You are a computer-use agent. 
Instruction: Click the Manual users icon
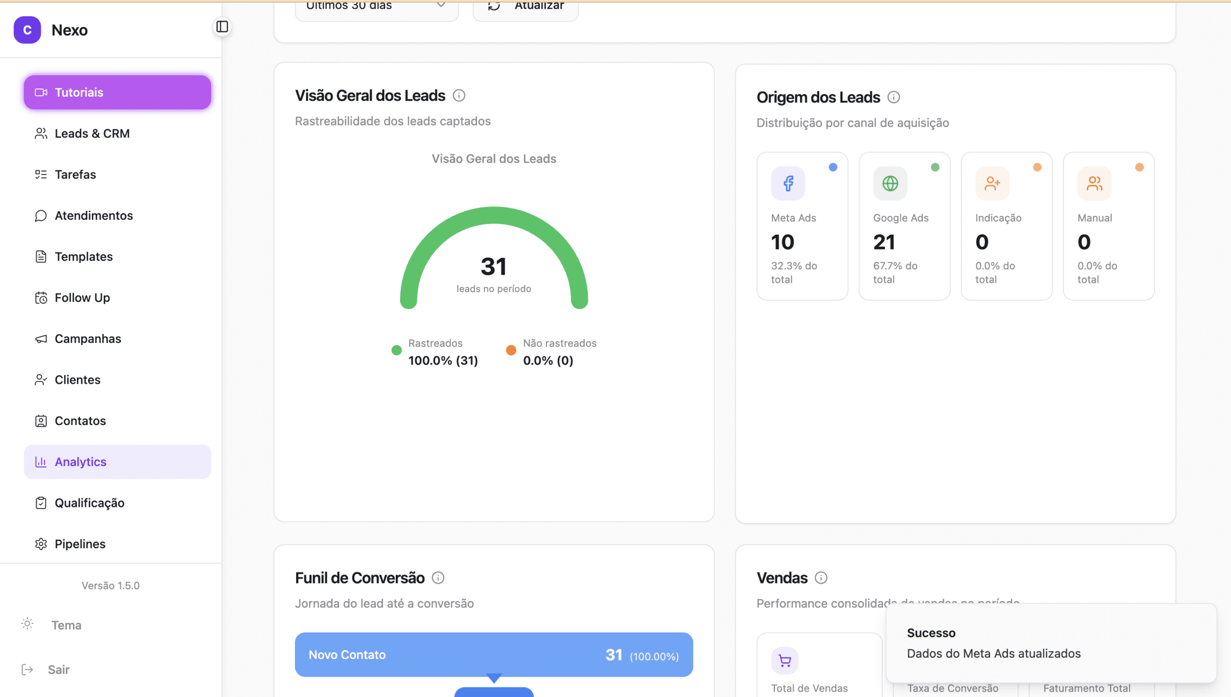1094,183
